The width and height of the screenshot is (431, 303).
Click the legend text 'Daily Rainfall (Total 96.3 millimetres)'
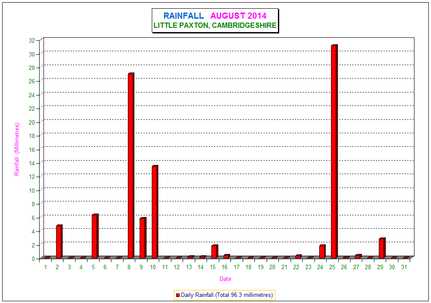coord(227,295)
